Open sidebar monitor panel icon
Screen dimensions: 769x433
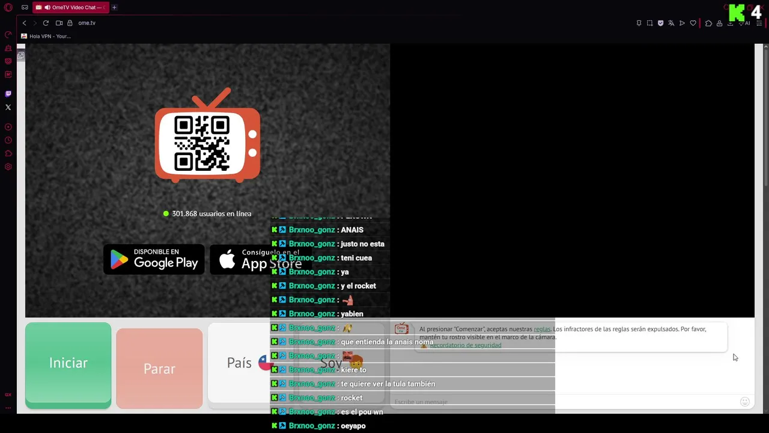pos(8,61)
